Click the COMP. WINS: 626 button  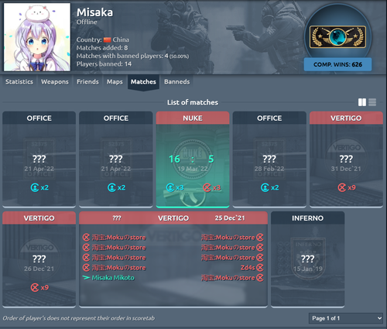click(337, 64)
